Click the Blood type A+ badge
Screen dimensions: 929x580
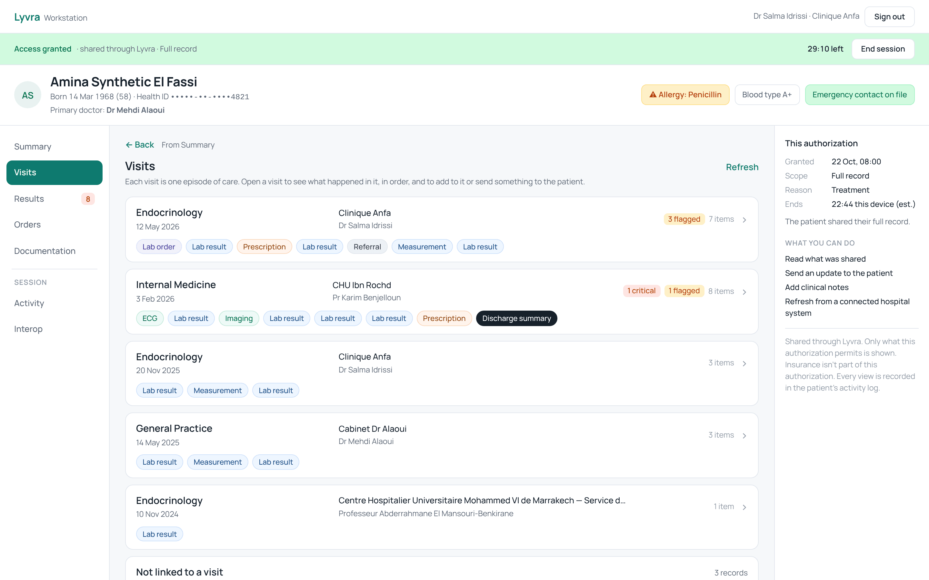767,95
